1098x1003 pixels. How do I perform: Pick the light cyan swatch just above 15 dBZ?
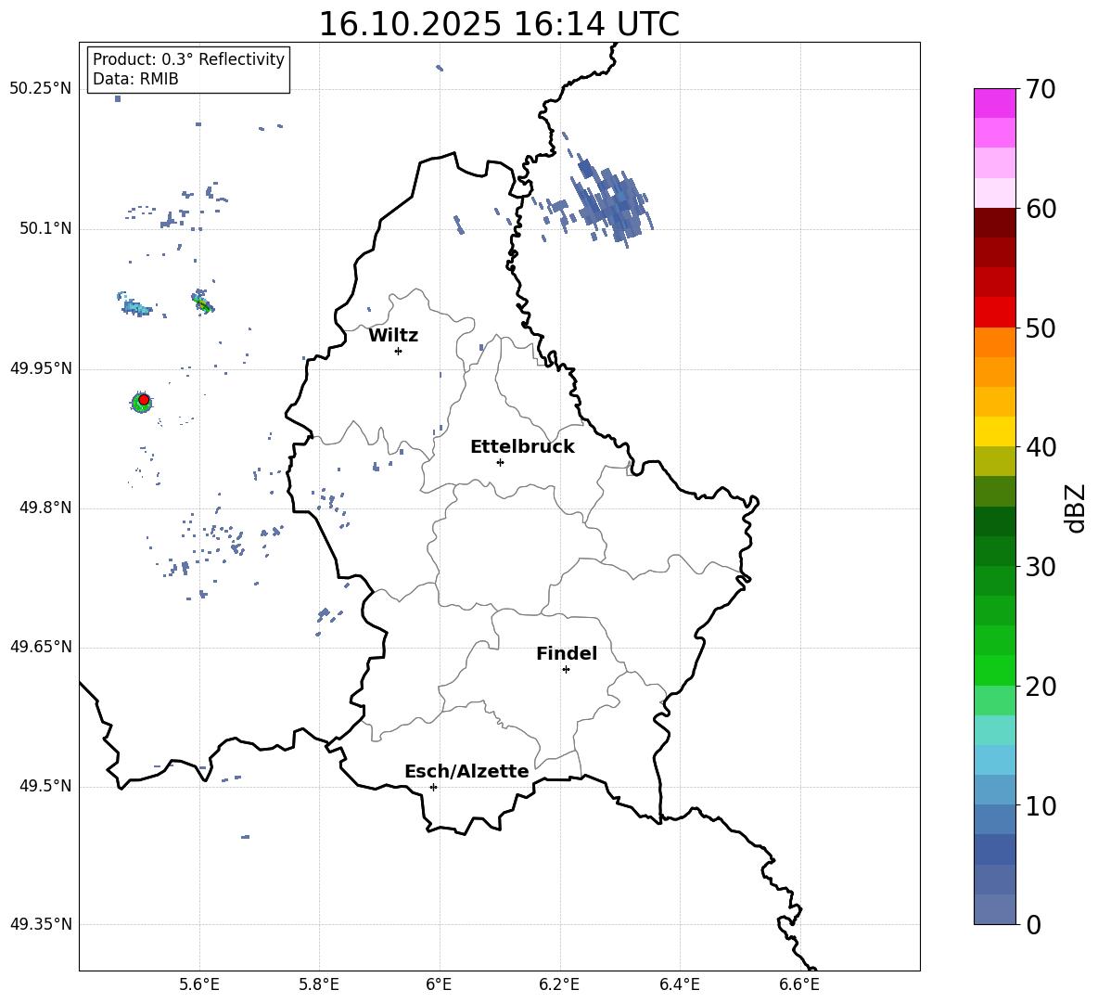point(994,730)
